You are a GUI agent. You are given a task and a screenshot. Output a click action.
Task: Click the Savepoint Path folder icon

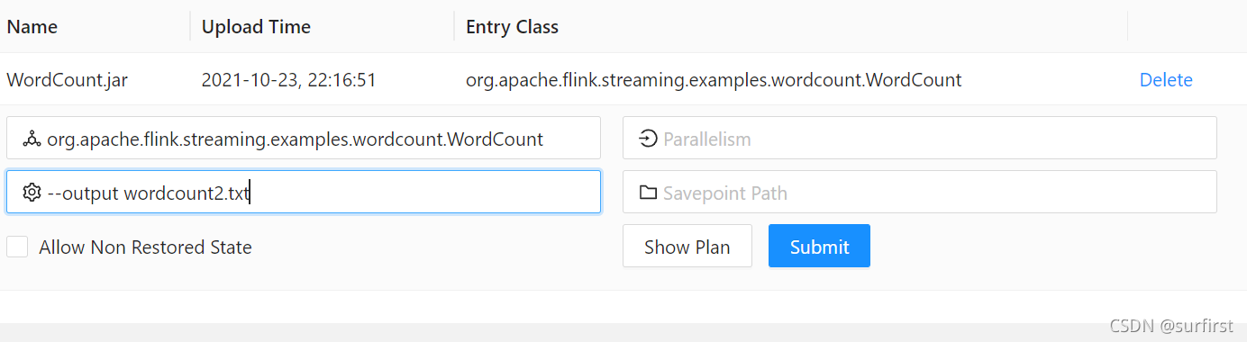(648, 193)
